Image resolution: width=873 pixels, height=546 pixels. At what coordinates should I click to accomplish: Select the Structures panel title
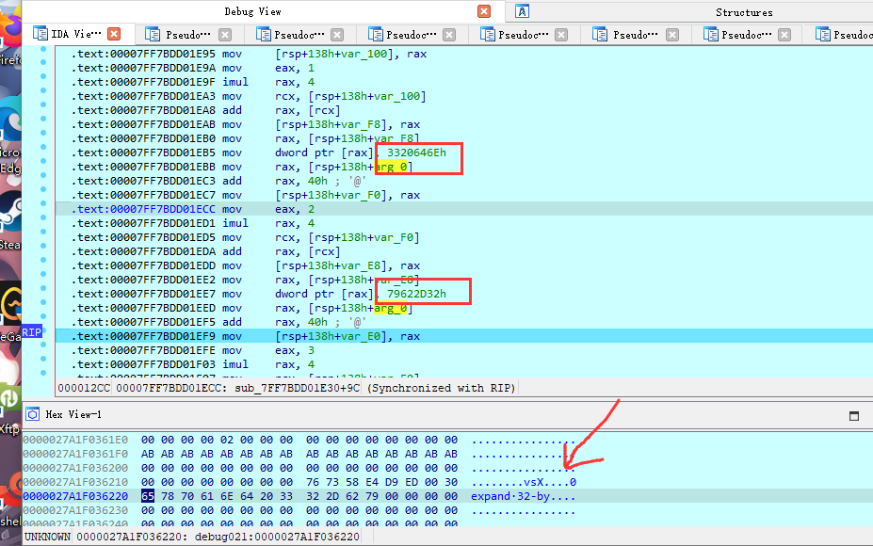click(x=743, y=12)
